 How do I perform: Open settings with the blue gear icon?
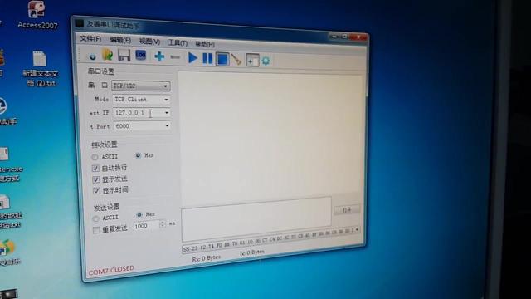(265, 61)
